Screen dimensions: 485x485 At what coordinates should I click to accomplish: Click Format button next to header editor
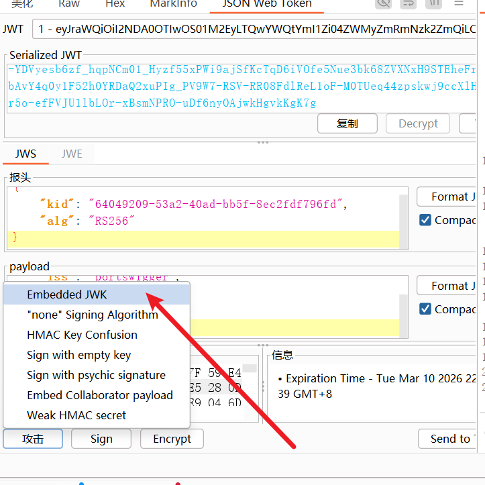(448, 197)
